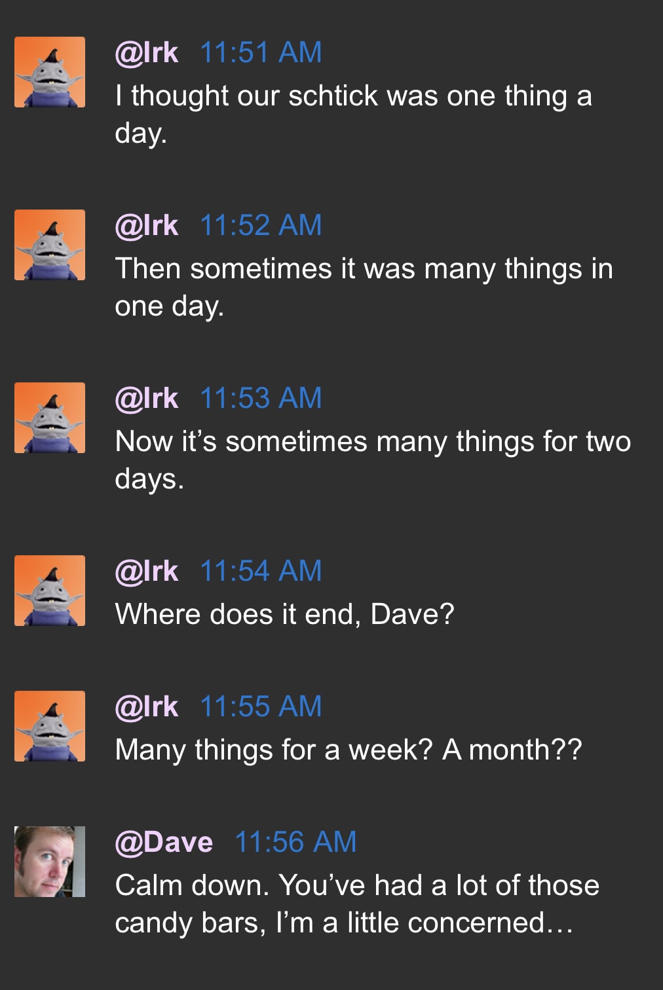Click the "Many things for a week?" message
This screenshot has width=663, height=990.
click(x=348, y=750)
